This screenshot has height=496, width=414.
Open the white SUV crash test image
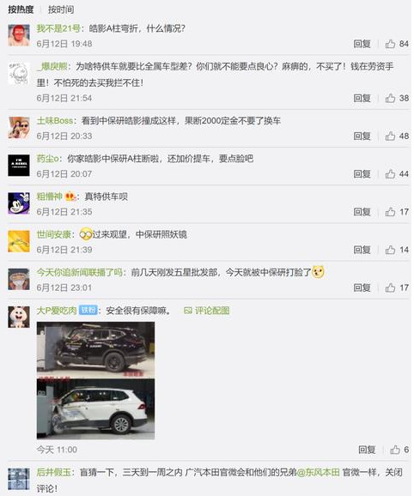pyautogui.click(x=95, y=409)
